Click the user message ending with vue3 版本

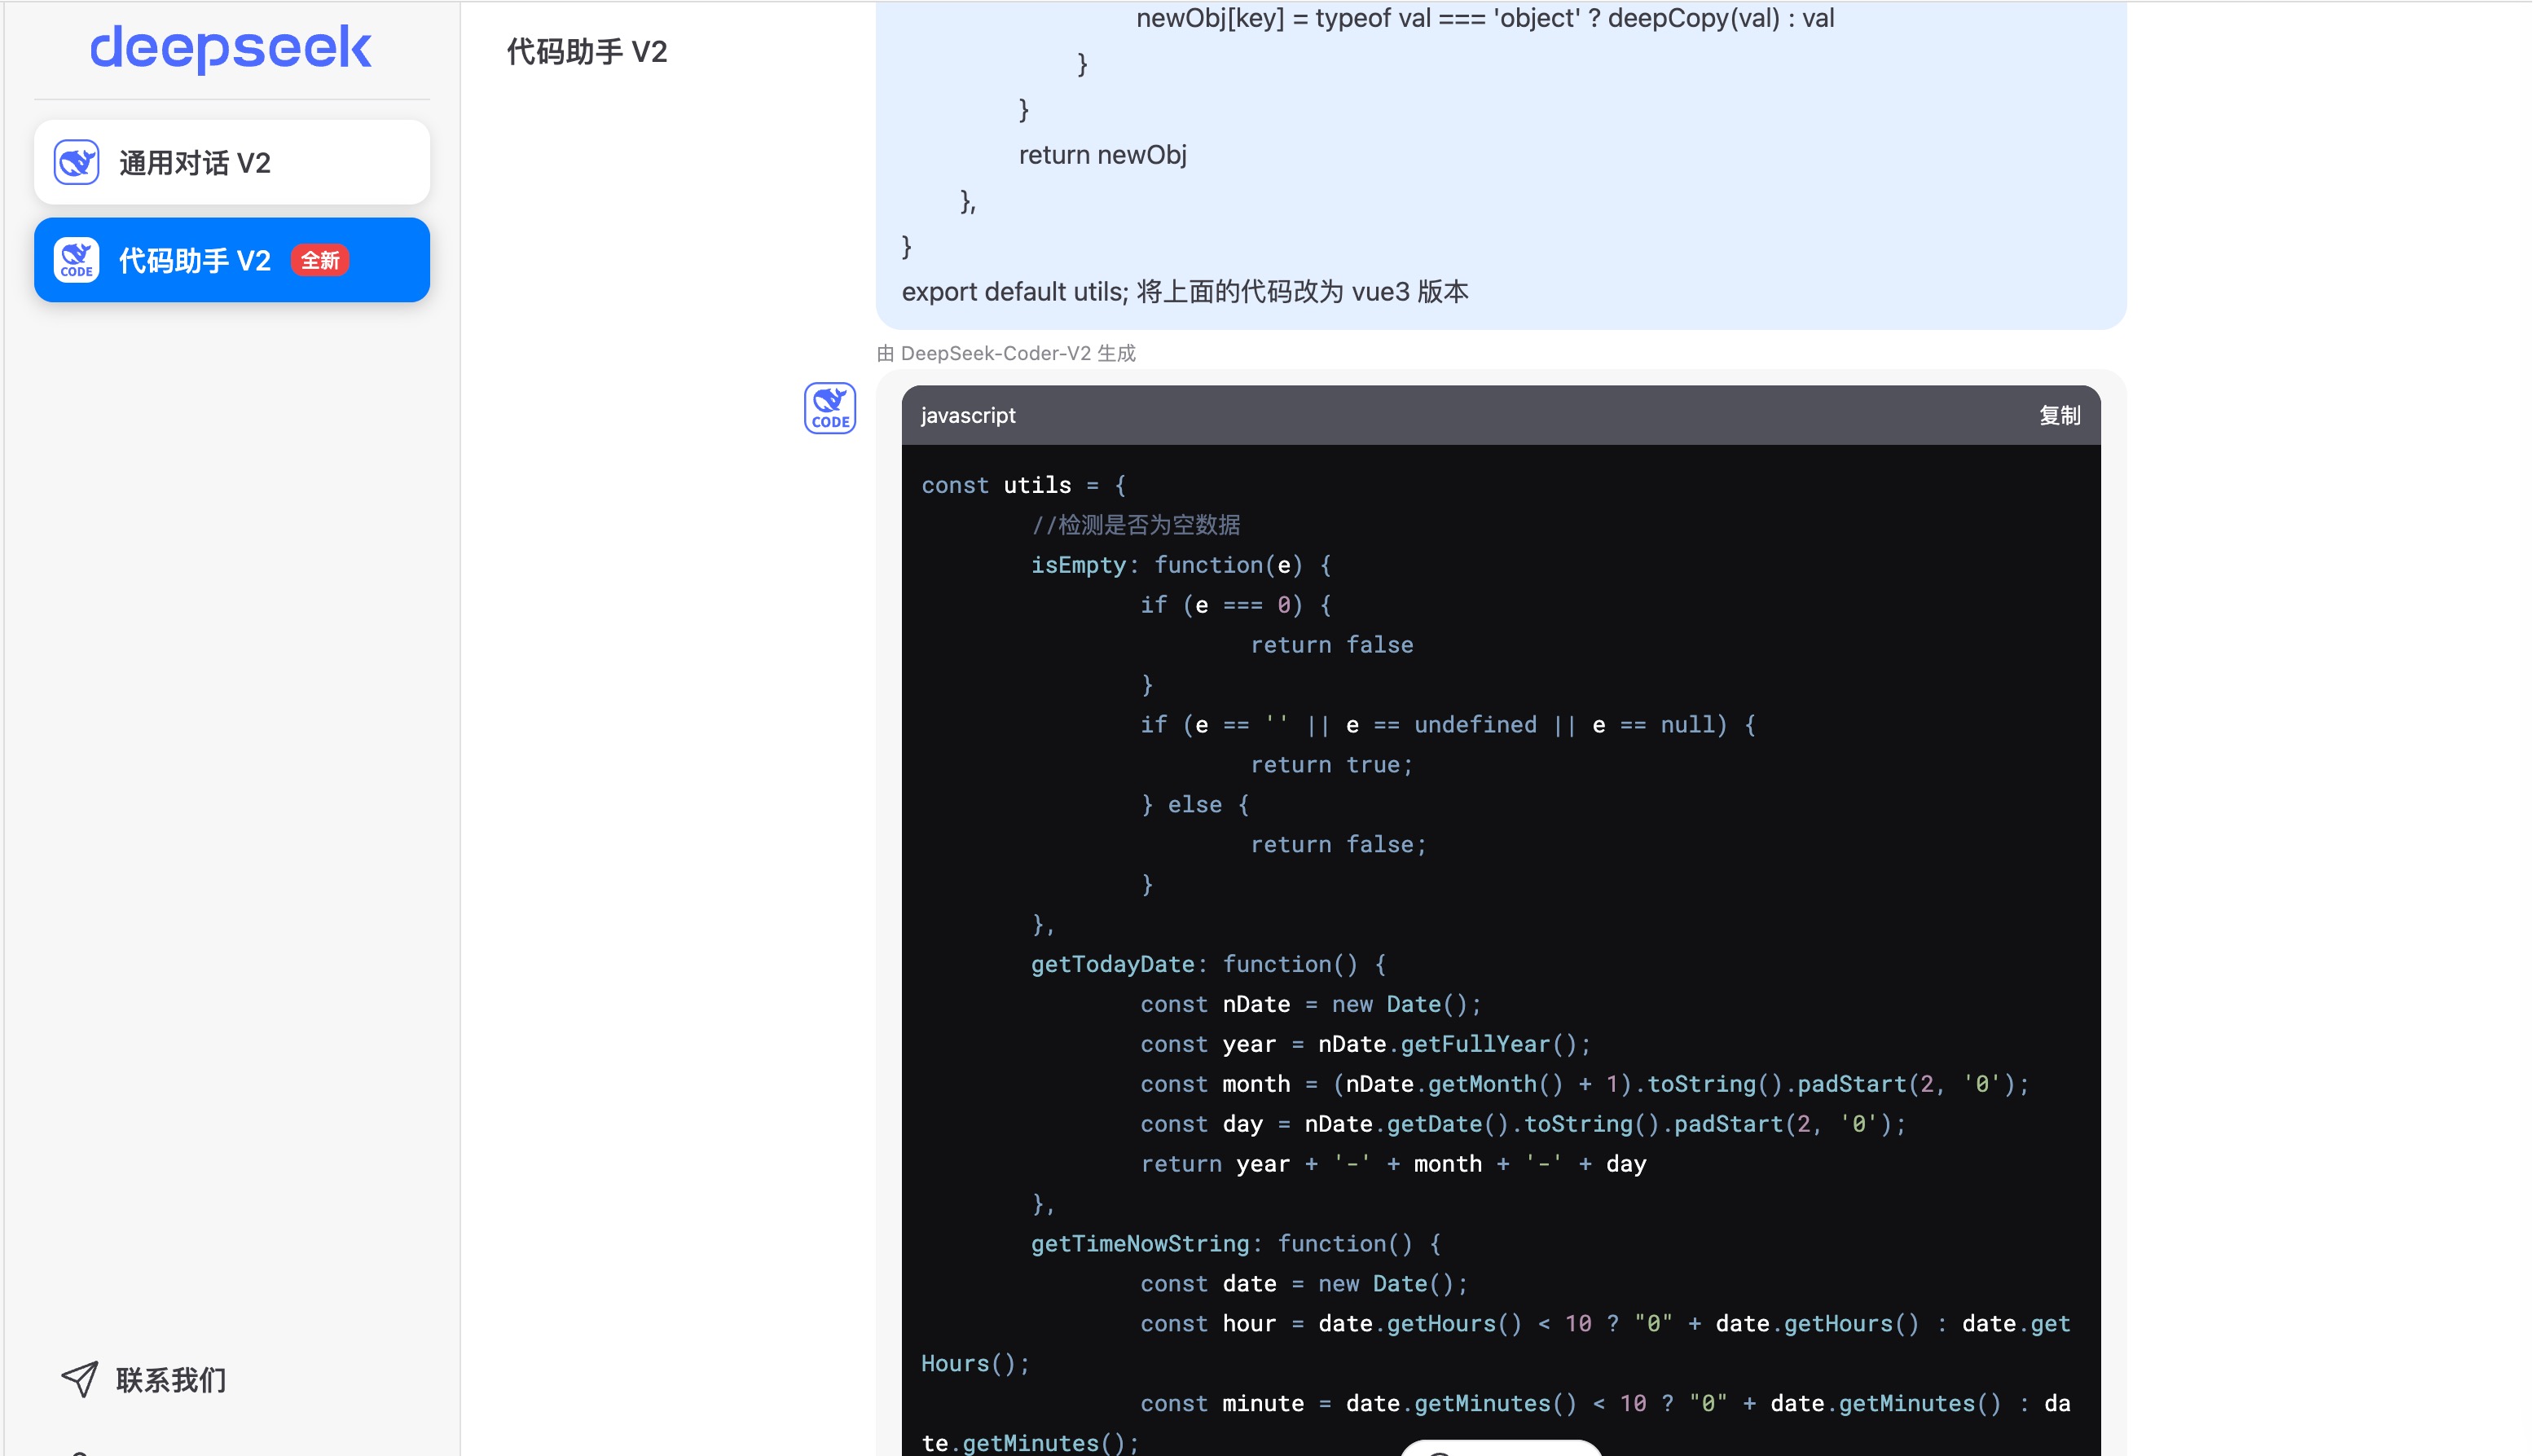tap(1185, 292)
